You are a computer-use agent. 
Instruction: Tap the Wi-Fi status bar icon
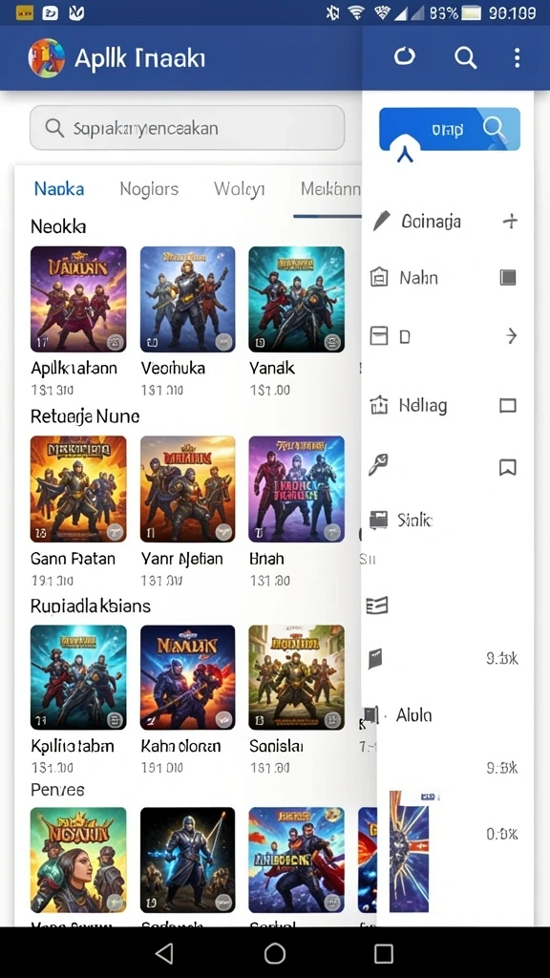click(356, 12)
